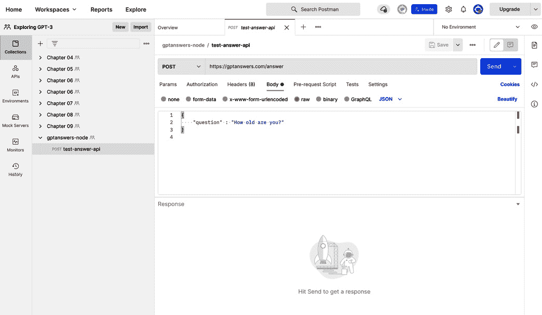Open the comments panel

(534, 64)
